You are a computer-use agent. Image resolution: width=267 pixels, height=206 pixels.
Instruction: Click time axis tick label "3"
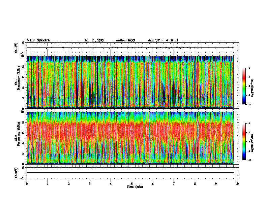(x=90, y=184)
